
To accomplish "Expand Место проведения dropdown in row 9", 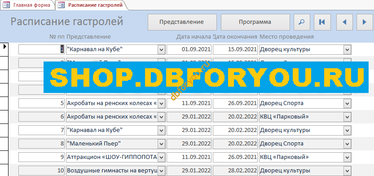I will pyautogui.click(x=348, y=157).
